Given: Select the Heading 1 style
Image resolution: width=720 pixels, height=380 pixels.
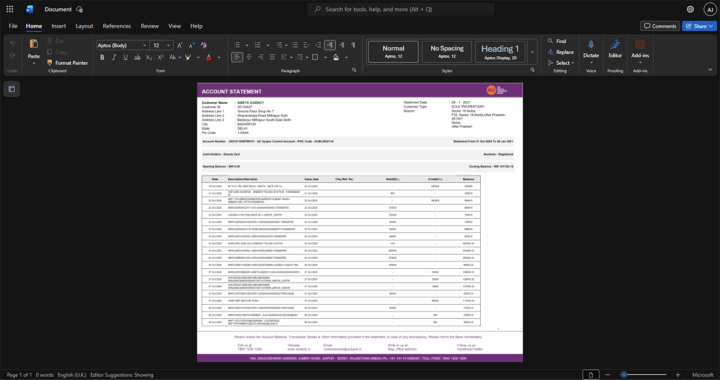Looking at the screenshot, I should tap(500, 52).
